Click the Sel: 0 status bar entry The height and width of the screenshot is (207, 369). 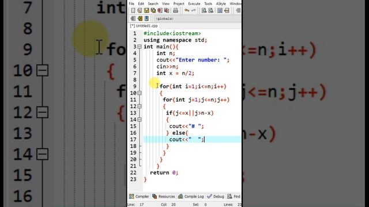[x=200, y=205]
